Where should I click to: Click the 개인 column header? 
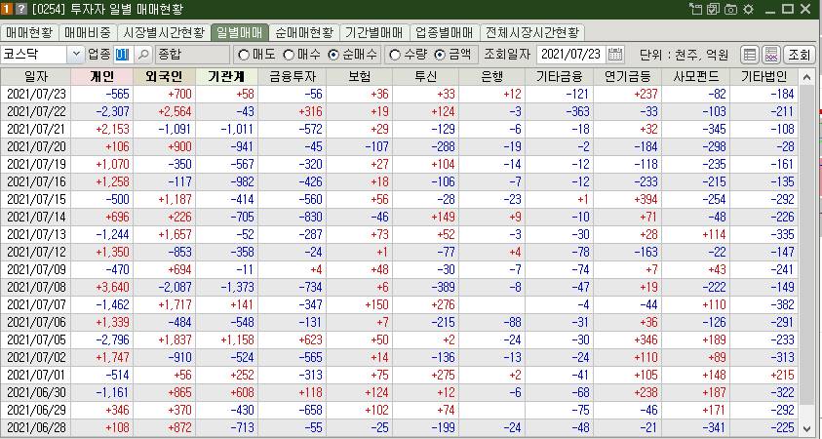coord(101,76)
